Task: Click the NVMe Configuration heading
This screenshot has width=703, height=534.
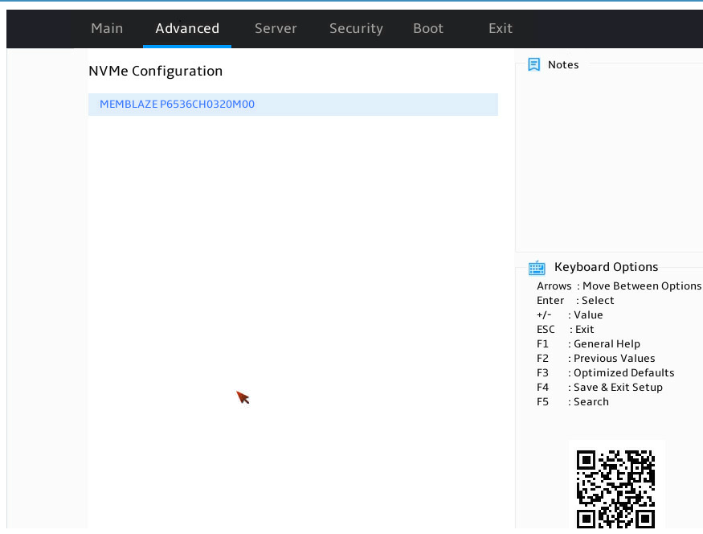Action: coord(156,71)
